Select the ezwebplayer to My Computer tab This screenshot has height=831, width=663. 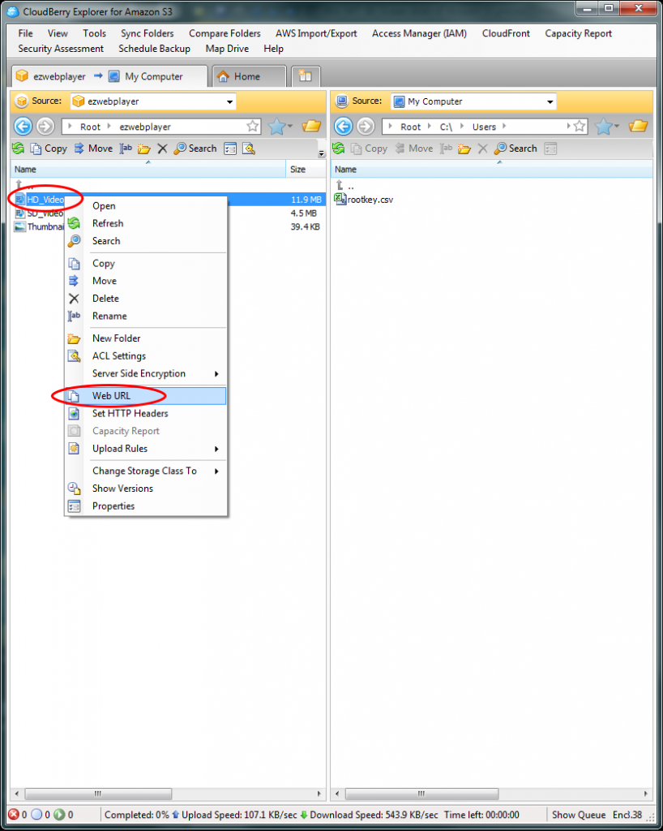pos(109,76)
